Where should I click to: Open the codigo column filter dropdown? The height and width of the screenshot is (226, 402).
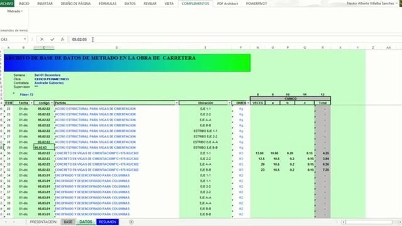coord(52,103)
